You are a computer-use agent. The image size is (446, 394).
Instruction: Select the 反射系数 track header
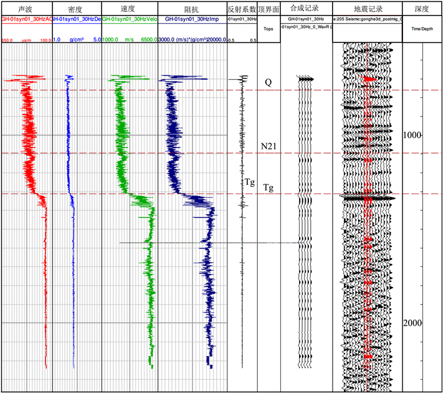coord(242,9)
